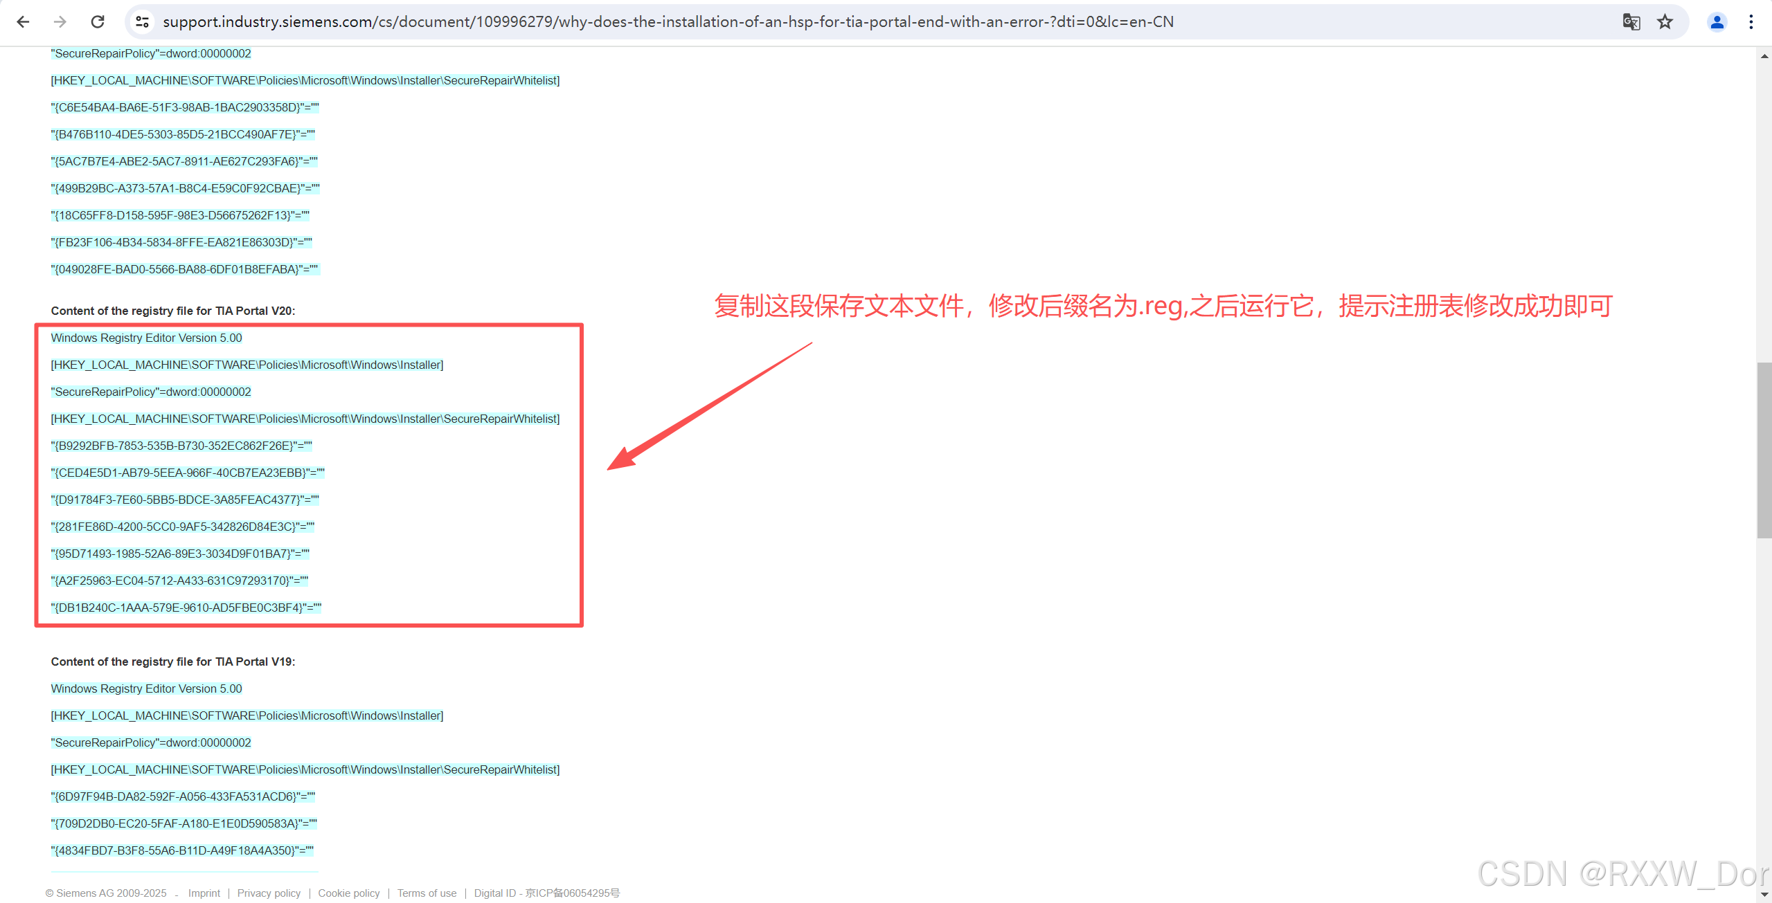The width and height of the screenshot is (1772, 903).
Task: Click scrollbar down arrow
Action: (1764, 895)
